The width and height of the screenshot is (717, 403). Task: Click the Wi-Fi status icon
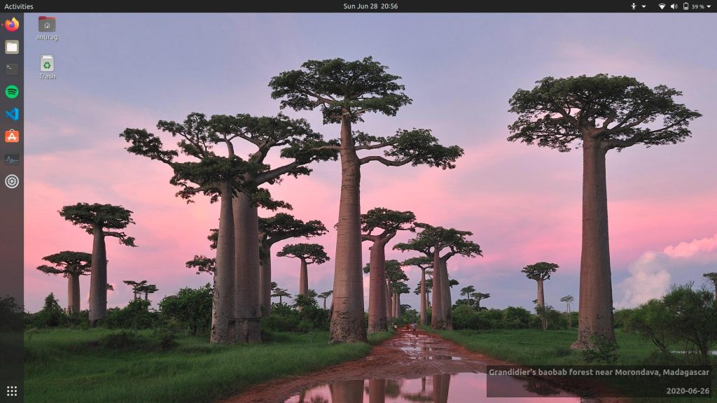662,6
